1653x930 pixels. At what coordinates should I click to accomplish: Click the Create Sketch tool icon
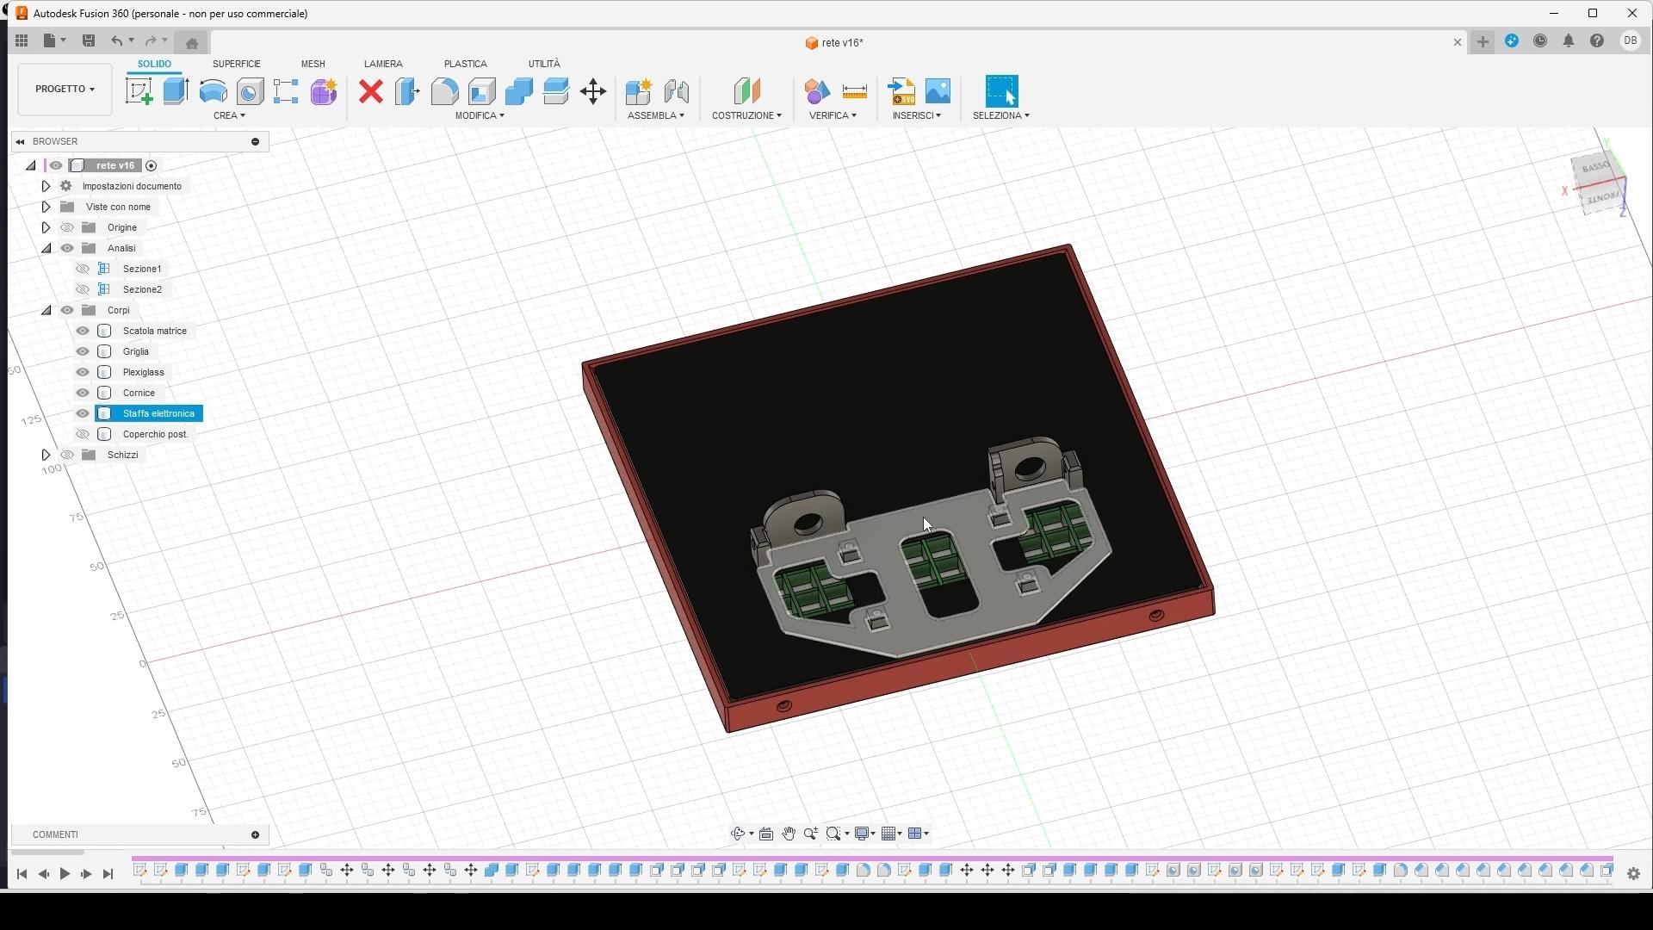click(139, 91)
